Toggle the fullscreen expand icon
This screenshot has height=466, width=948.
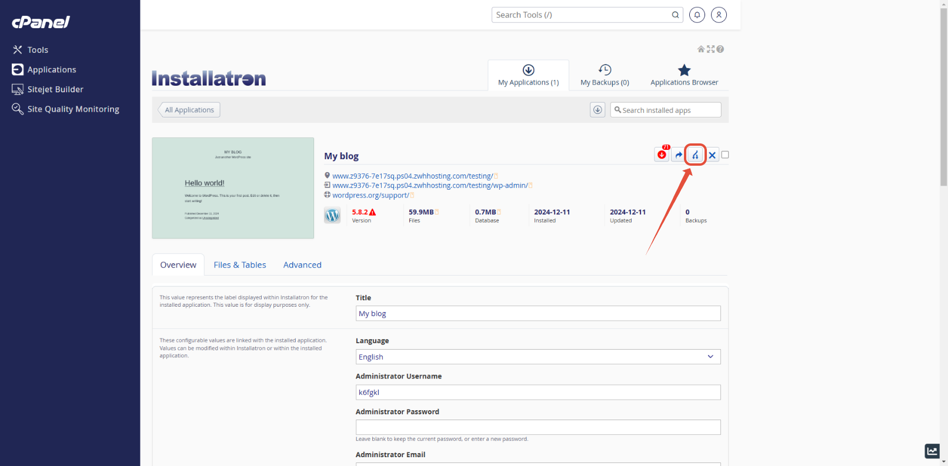coord(710,49)
